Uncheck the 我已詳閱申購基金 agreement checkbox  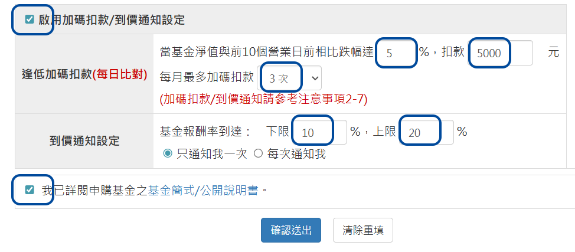tap(30, 189)
